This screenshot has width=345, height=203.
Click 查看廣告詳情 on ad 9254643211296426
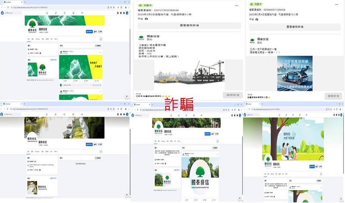pyautogui.click(x=295, y=27)
